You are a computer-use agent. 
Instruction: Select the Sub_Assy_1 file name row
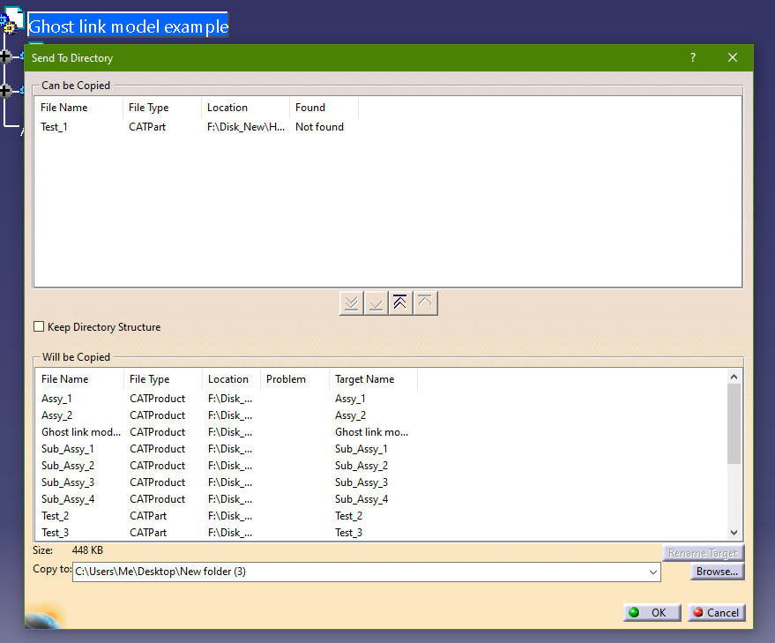click(x=68, y=449)
